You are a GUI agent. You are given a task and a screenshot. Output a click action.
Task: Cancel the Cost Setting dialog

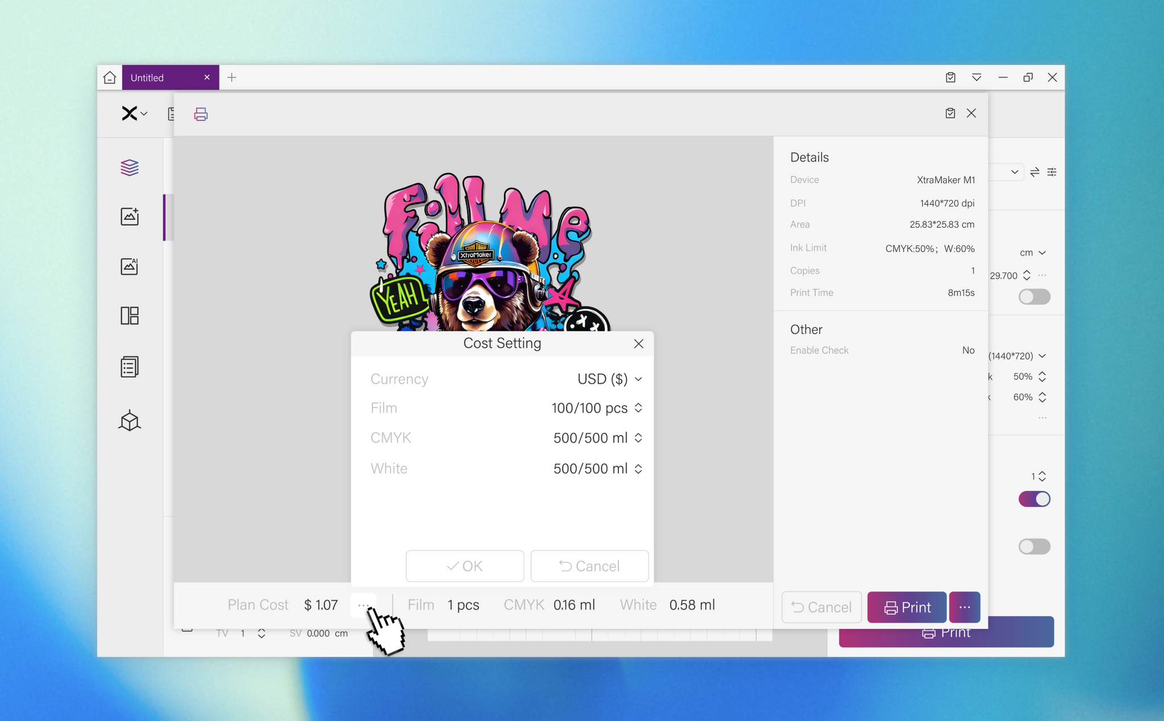589,566
